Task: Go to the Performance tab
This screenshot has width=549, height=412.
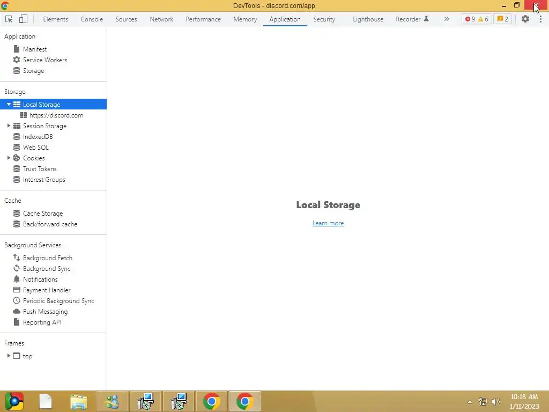Action: coord(203,19)
